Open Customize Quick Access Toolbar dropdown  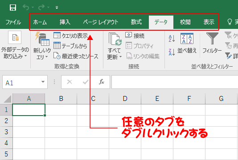click(57, 8)
